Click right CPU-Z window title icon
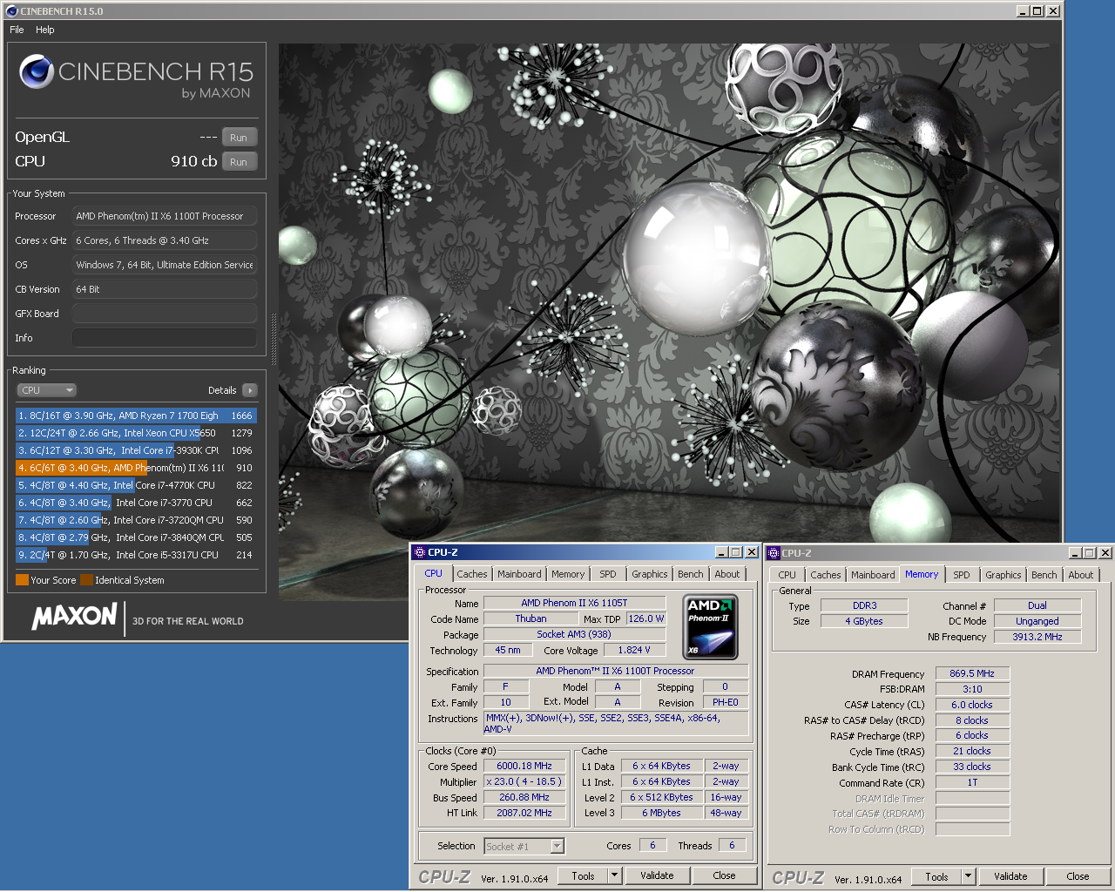The image size is (1115, 892). click(774, 553)
